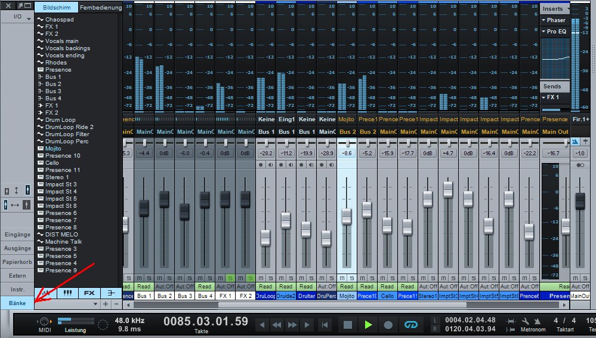Viewport: 596px width, 338px height.
Task: Open the Extern panel
Action: click(17, 275)
